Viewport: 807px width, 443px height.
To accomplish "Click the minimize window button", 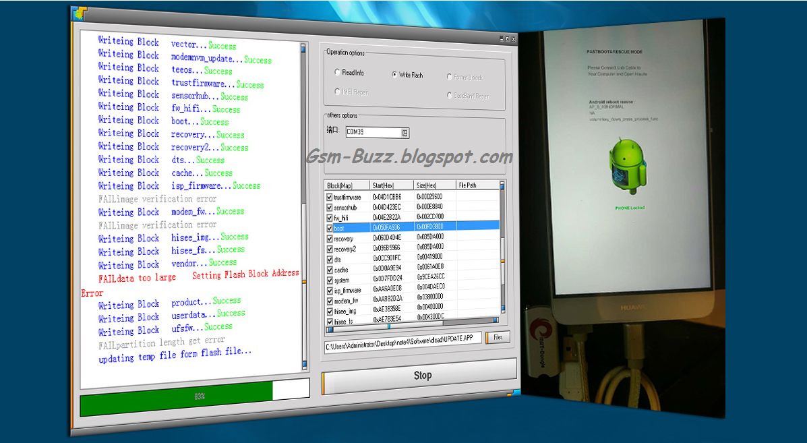I will [x=502, y=38].
